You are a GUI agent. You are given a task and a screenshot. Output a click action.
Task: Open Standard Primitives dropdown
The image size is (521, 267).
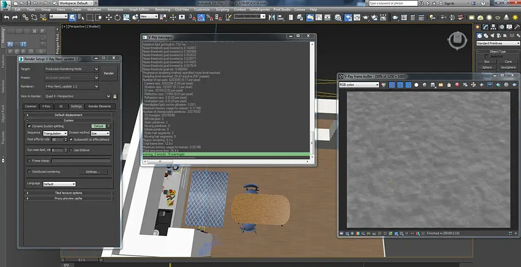point(498,44)
